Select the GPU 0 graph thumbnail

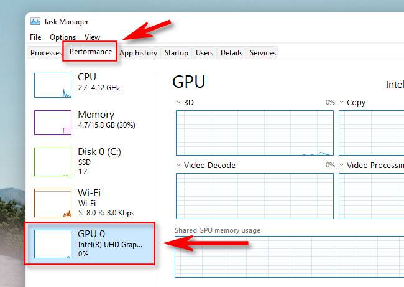(x=52, y=243)
